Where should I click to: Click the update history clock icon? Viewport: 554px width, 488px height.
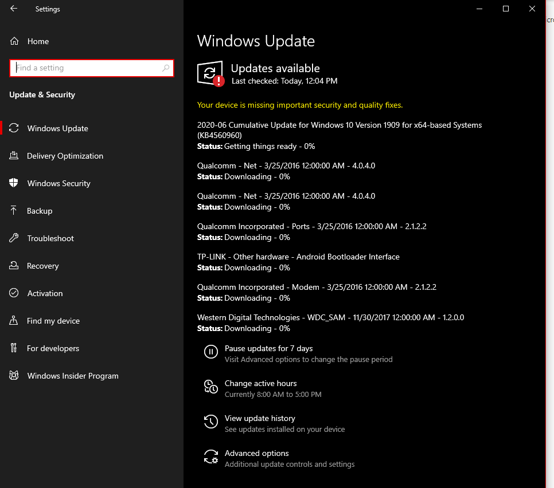click(211, 422)
